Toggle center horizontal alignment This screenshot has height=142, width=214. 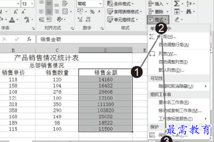tap(49, 12)
